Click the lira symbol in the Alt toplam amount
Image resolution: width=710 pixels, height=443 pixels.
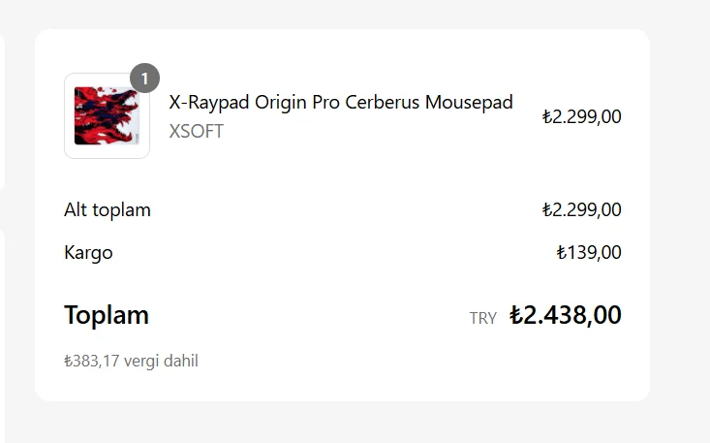coord(547,209)
